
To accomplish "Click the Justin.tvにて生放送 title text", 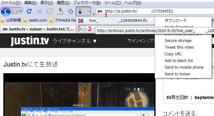I will point(31,64).
